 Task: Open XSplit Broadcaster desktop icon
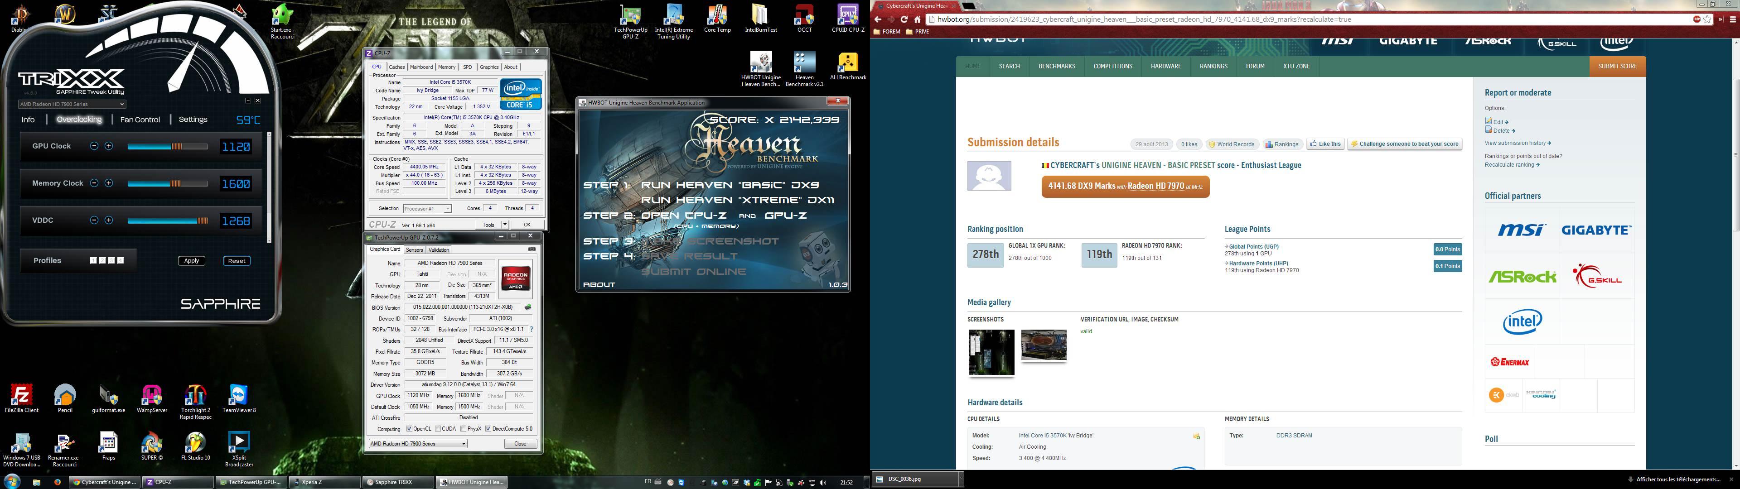point(239,449)
